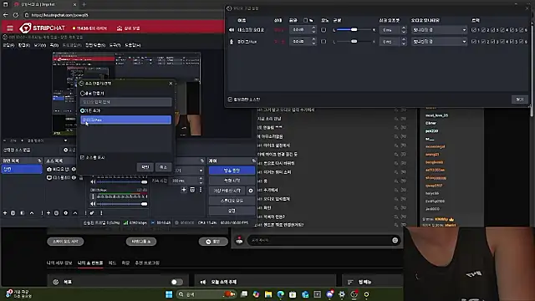535x301 pixels.
Task: Toggle percent volume checkbox in header
Action: point(305,20)
